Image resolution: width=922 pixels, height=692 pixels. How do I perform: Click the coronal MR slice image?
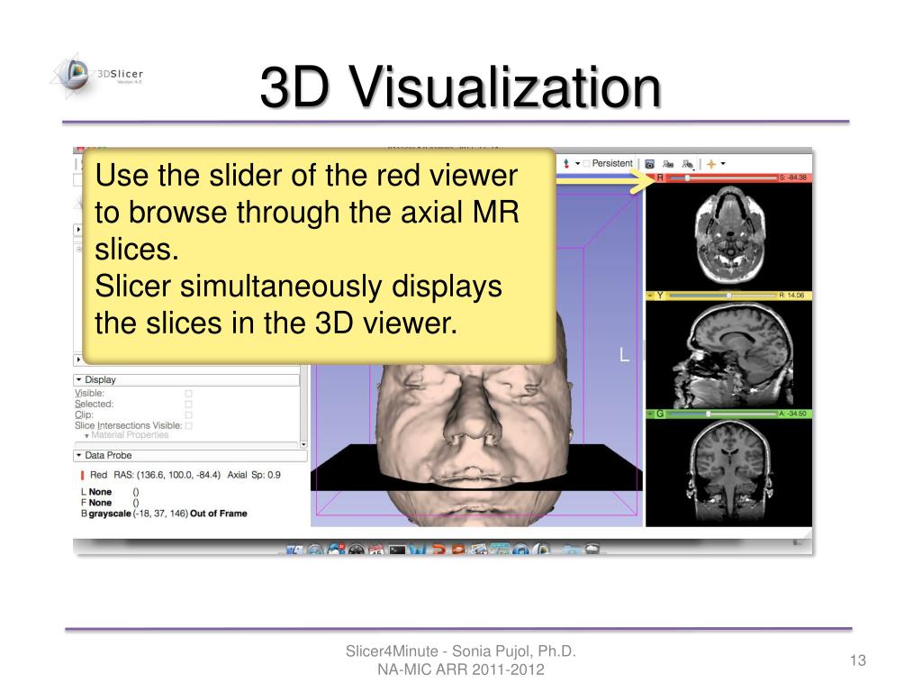[729, 472]
